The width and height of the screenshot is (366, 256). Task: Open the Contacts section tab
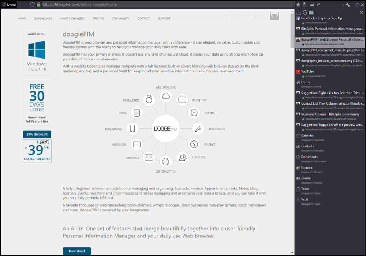(330, 148)
